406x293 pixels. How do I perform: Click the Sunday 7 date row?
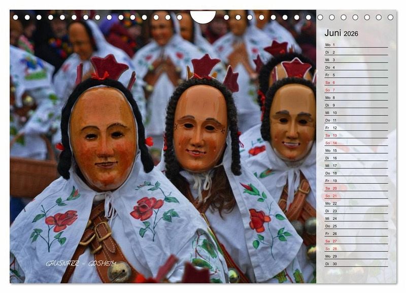pos(355,90)
